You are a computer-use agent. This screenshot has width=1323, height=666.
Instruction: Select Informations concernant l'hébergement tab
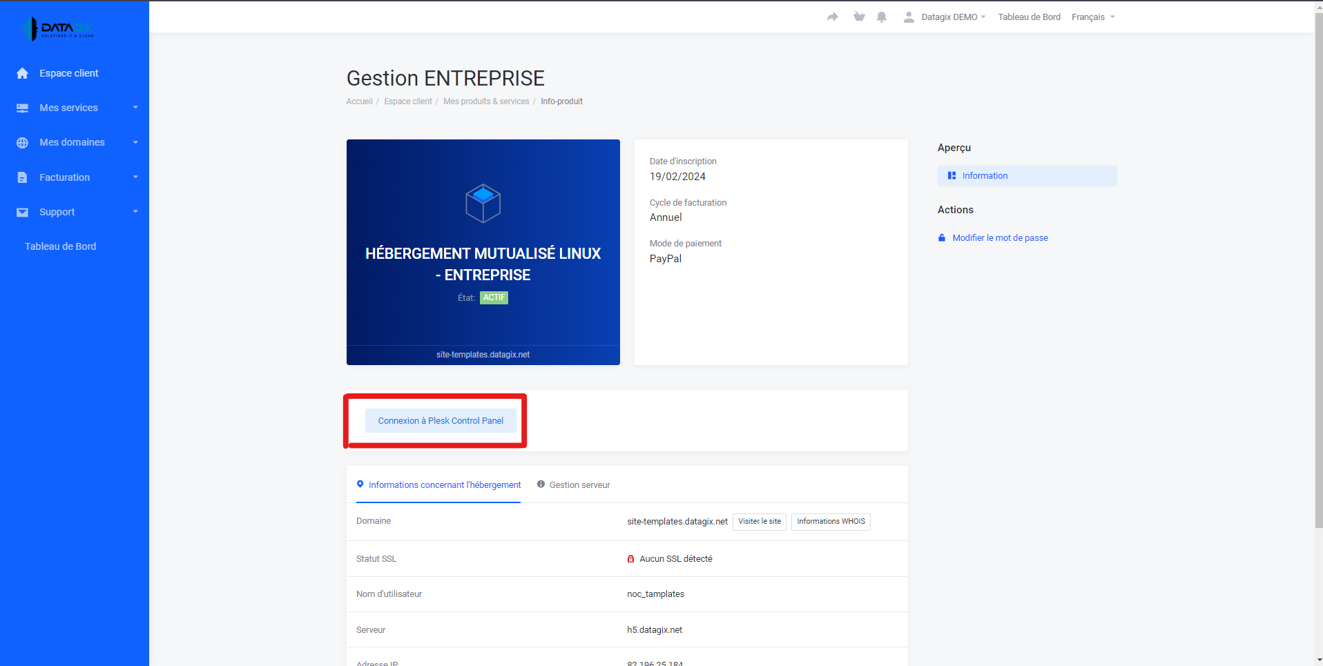click(x=438, y=484)
